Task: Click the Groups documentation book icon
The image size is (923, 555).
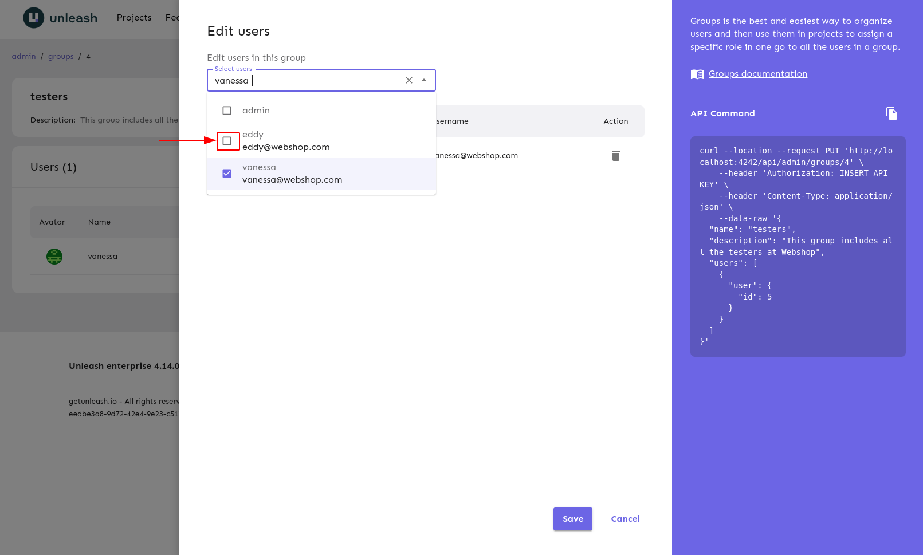Action: click(x=697, y=74)
